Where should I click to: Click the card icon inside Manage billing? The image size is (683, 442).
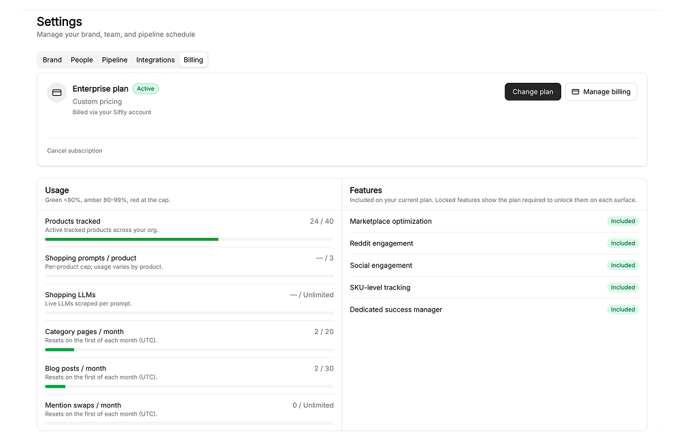[x=575, y=92]
